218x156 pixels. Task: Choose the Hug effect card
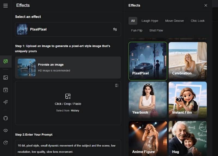[188, 138]
